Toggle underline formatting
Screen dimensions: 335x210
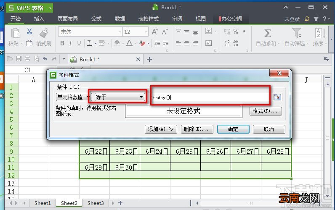(79, 43)
